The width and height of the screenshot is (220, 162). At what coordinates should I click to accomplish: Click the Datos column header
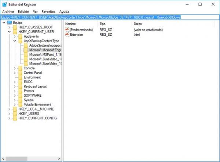coord(173,24)
